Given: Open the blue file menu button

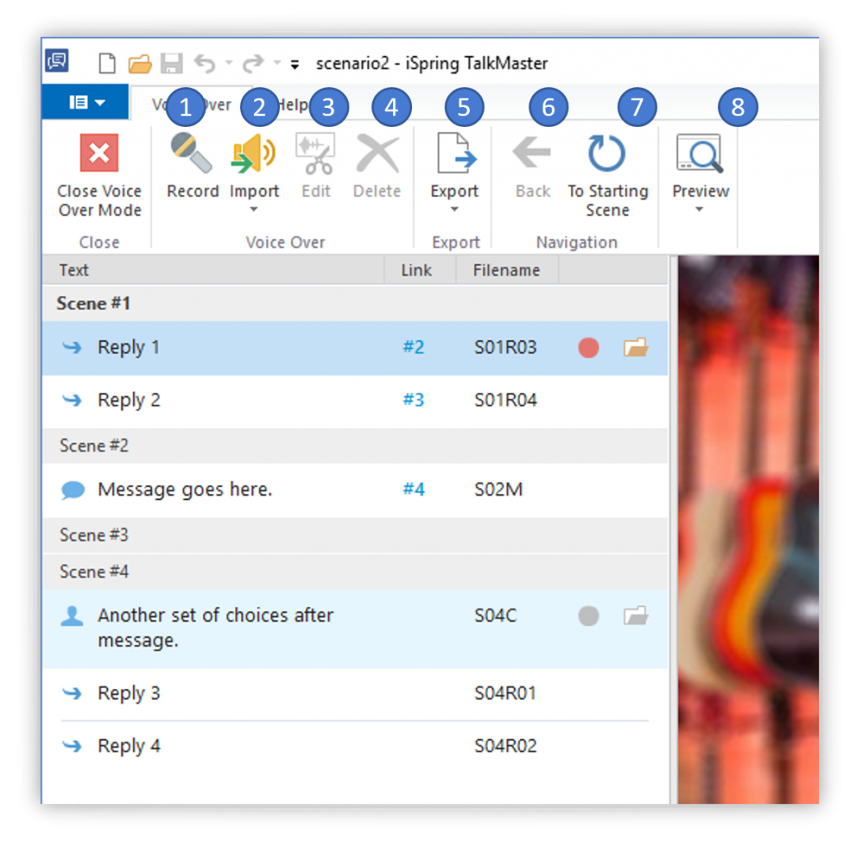Looking at the screenshot, I should click(86, 102).
